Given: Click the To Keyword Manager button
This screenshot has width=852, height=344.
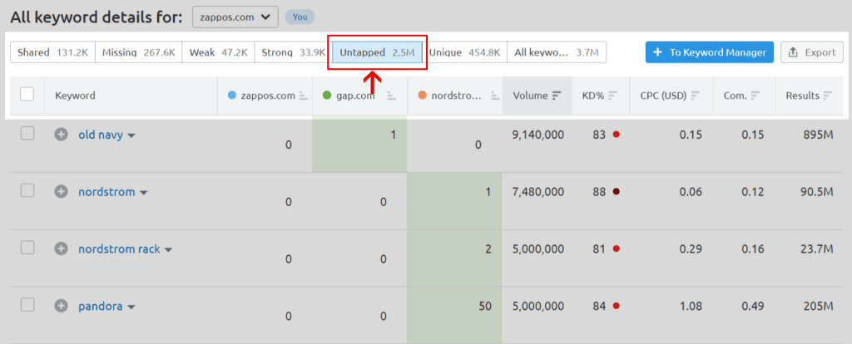Looking at the screenshot, I should point(710,52).
